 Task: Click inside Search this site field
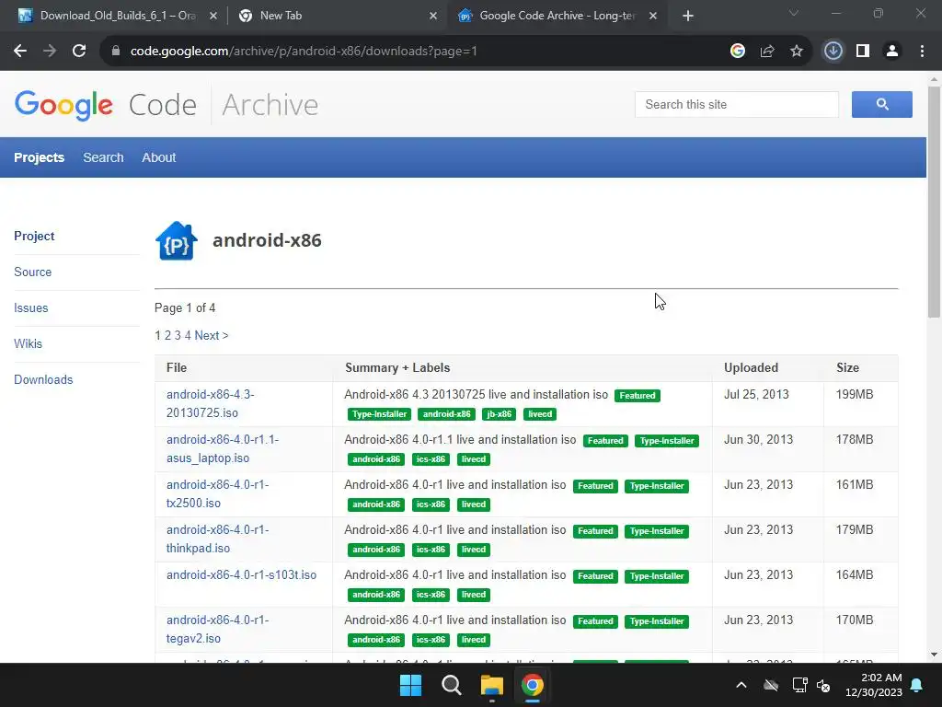(737, 105)
